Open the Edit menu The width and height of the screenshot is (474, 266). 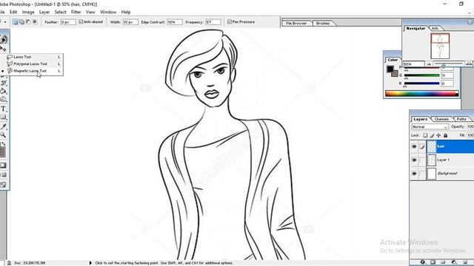pos(13,12)
